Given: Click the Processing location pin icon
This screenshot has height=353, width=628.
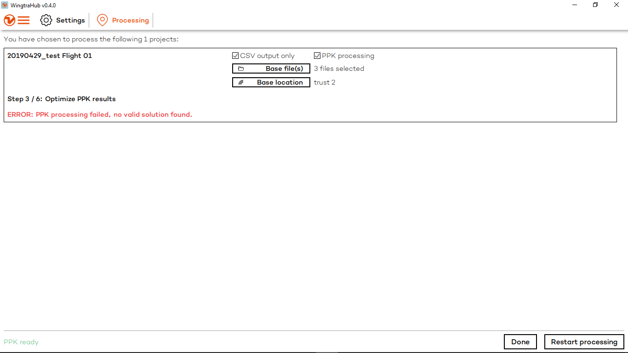Looking at the screenshot, I should tap(102, 20).
